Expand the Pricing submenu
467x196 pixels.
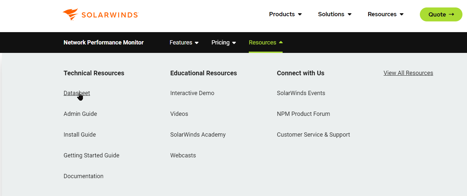point(224,43)
